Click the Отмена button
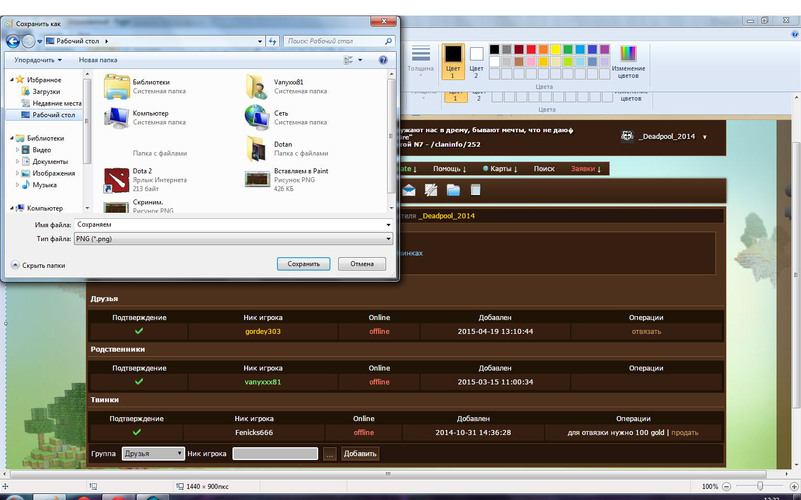Screen dimensions: 801x500 (362, 264)
